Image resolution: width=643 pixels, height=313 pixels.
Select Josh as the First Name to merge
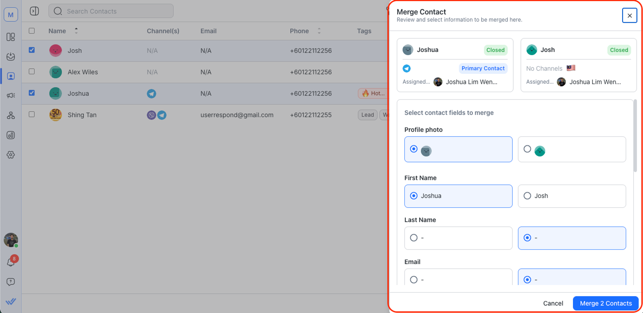pyautogui.click(x=527, y=196)
